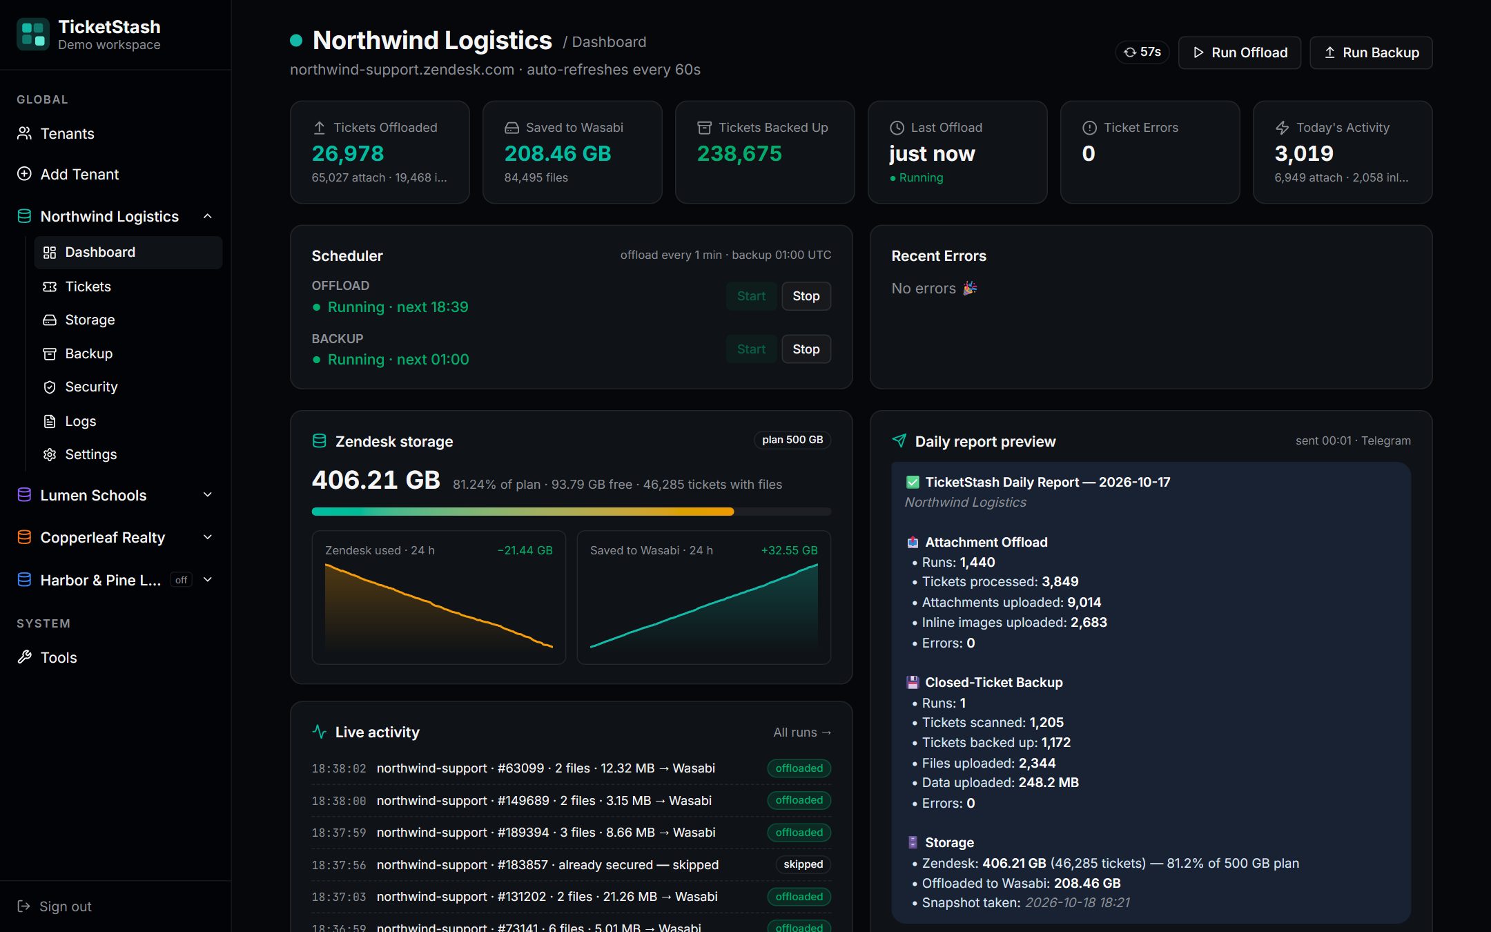The height and width of the screenshot is (932, 1491).
Task: Stop the Backup scheduler
Action: click(x=806, y=349)
